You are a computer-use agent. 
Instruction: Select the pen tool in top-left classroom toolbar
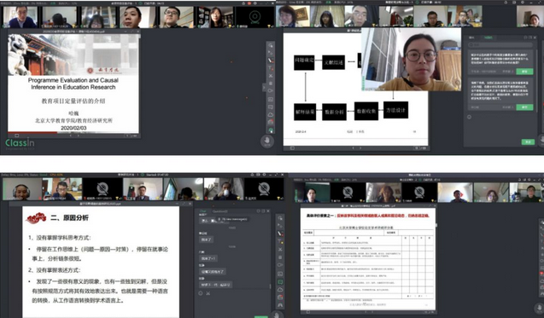[271, 61]
